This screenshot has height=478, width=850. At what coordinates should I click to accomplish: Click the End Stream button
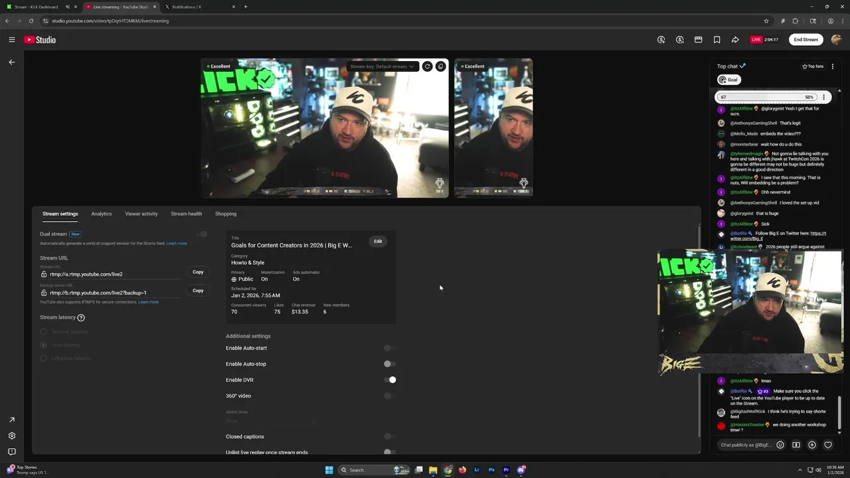pos(806,40)
